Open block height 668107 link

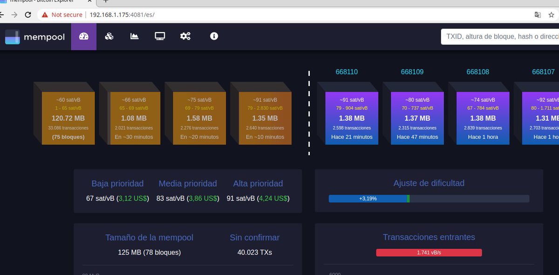click(543, 72)
